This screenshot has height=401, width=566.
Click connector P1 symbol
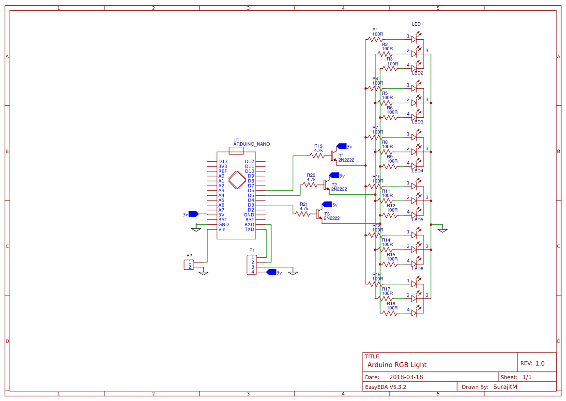click(252, 264)
